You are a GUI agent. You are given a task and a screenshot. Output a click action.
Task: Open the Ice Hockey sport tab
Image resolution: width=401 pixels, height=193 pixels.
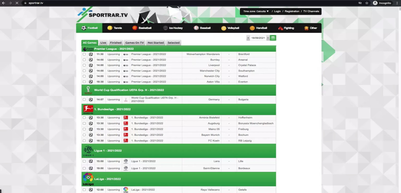(173, 28)
